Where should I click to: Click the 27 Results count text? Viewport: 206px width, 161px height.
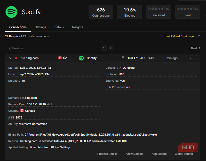point(12,36)
